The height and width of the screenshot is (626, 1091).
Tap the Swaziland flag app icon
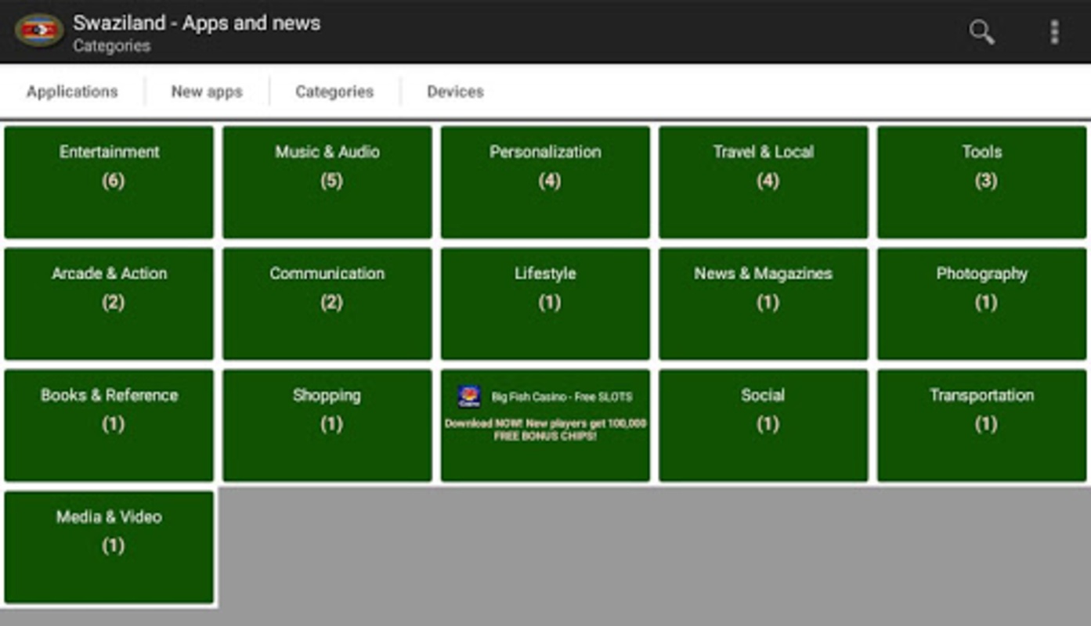click(x=39, y=31)
